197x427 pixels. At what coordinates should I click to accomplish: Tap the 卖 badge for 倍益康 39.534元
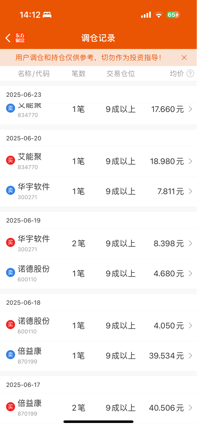pyautogui.click(x=11, y=355)
